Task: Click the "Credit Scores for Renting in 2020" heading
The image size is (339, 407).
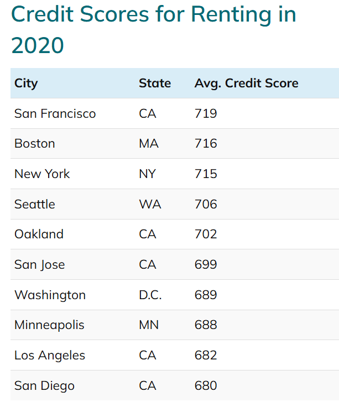Action: 154,29
